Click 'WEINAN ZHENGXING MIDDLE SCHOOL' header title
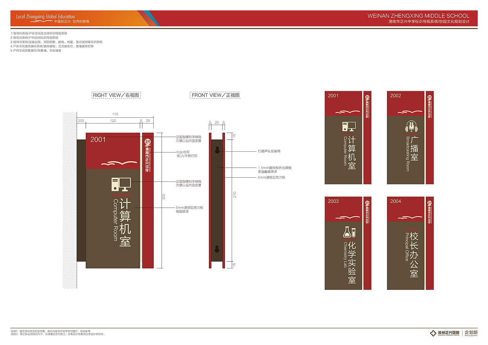 click(x=419, y=16)
